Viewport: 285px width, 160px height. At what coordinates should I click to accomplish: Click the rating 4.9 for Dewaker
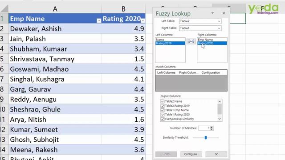[x=123, y=28]
